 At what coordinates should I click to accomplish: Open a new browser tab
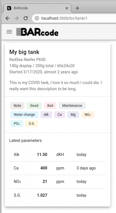pyautogui.click(x=77, y=8)
